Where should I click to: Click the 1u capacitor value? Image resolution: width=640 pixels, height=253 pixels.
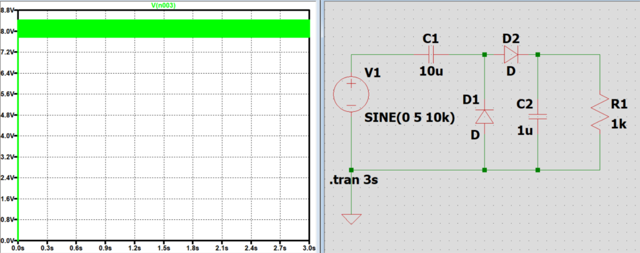[525, 131]
